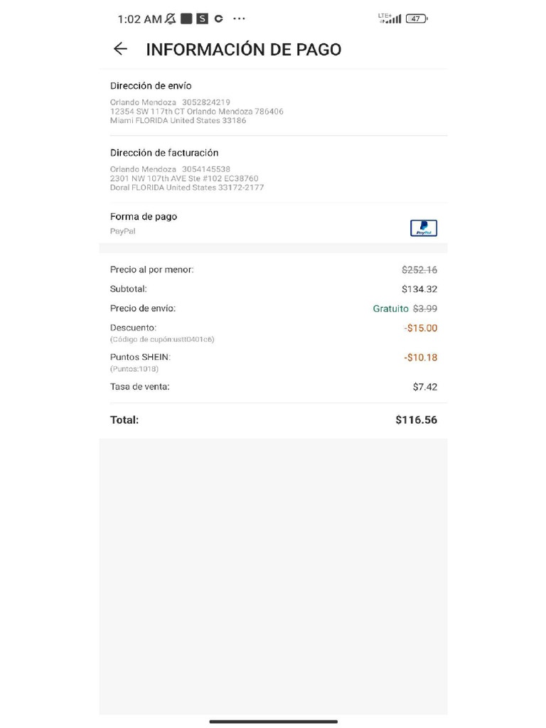Open the Forma de pago row

(x=273, y=223)
